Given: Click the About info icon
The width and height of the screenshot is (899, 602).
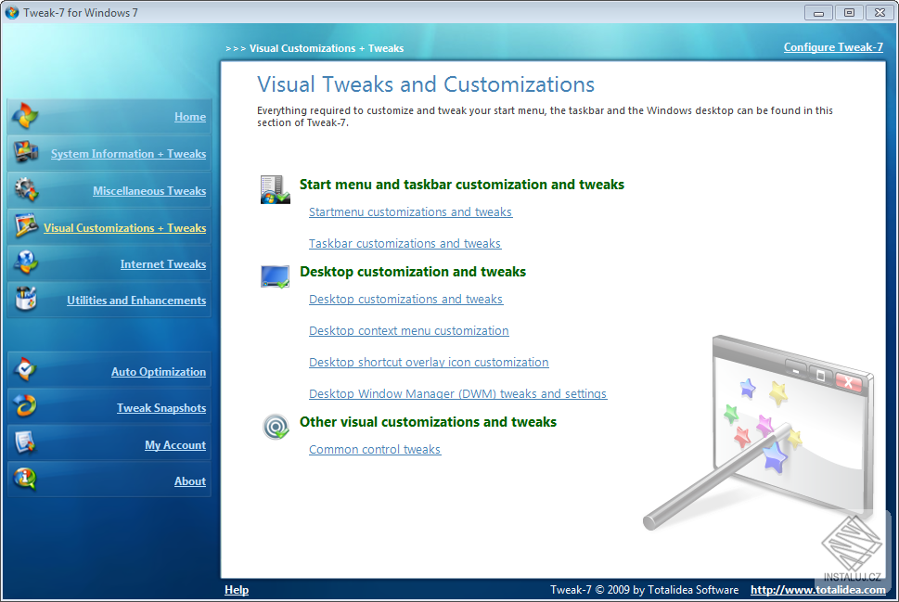Looking at the screenshot, I should (25, 480).
